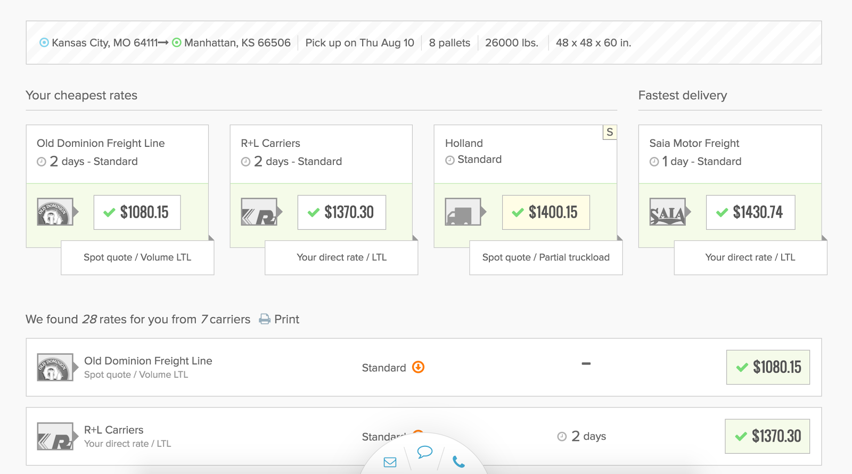Screen dimensions: 852x474
Task: Click the Fastest delivery heading
Action: (683, 95)
